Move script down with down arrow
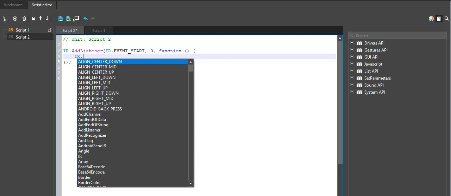This screenshot has height=196, width=451. click(x=47, y=18)
